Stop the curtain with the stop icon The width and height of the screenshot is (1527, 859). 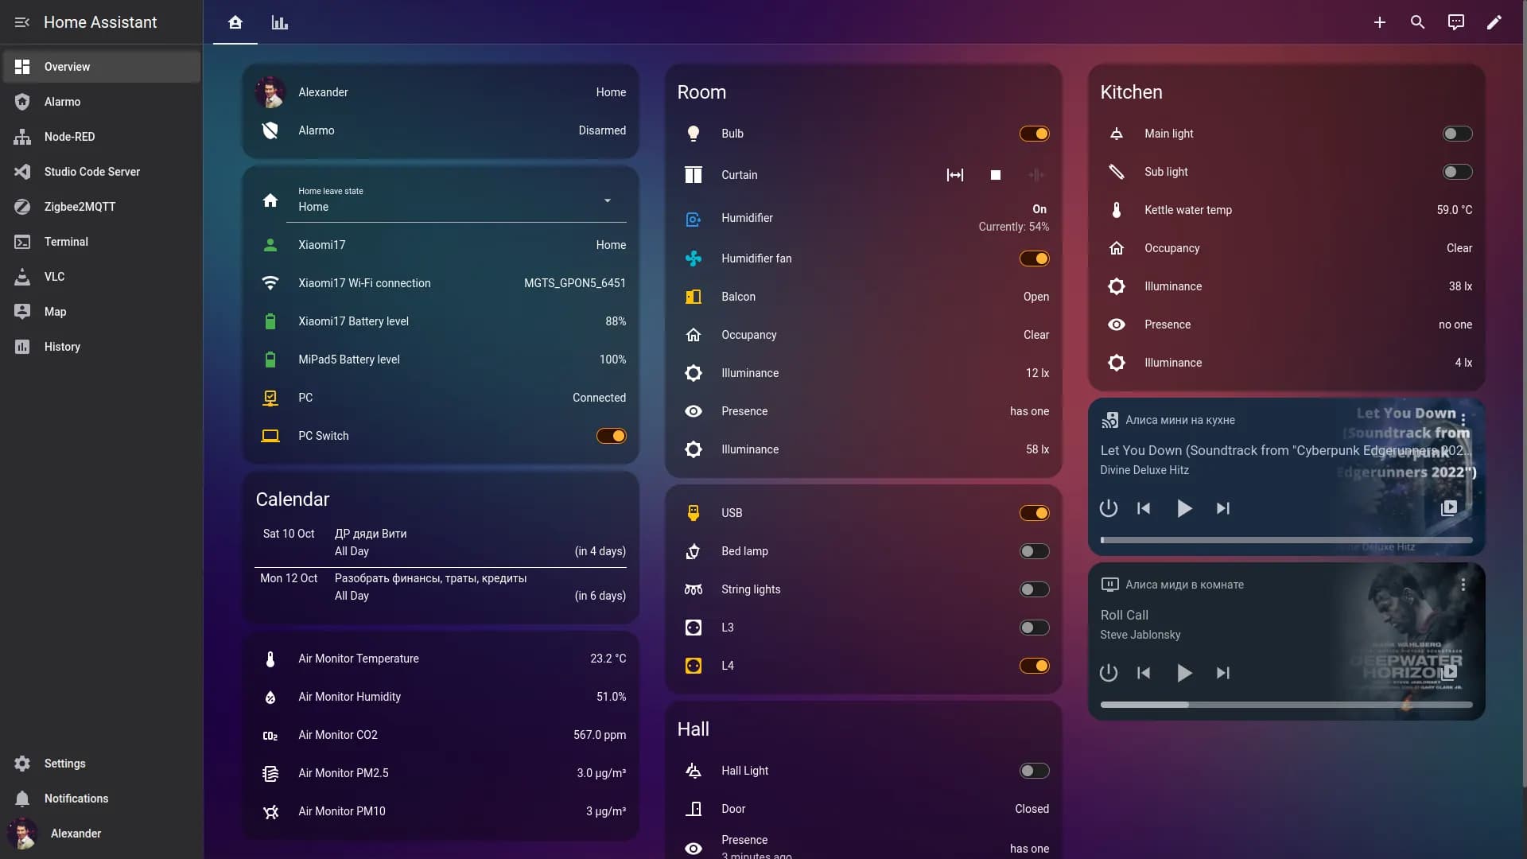995,175
